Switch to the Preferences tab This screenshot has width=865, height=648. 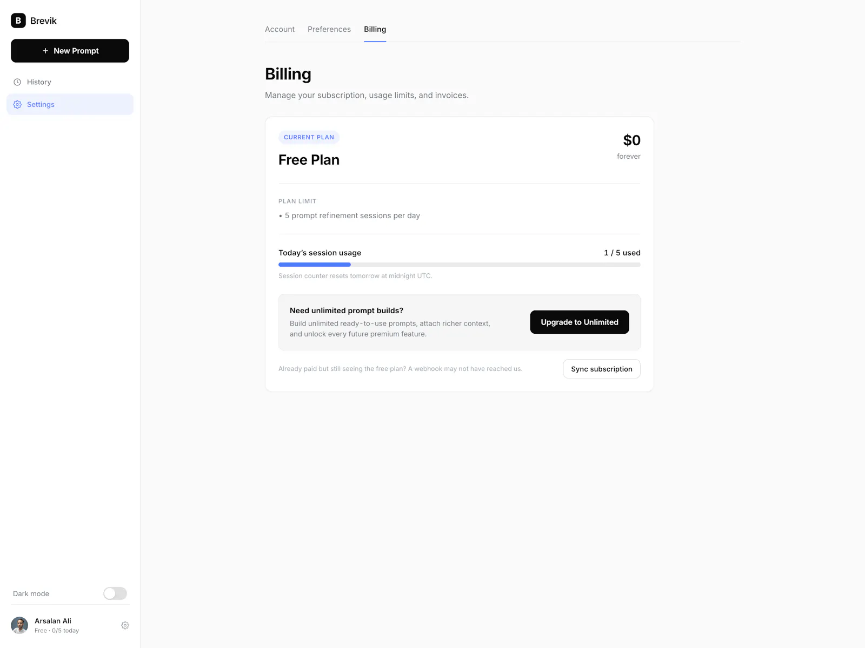(x=329, y=29)
